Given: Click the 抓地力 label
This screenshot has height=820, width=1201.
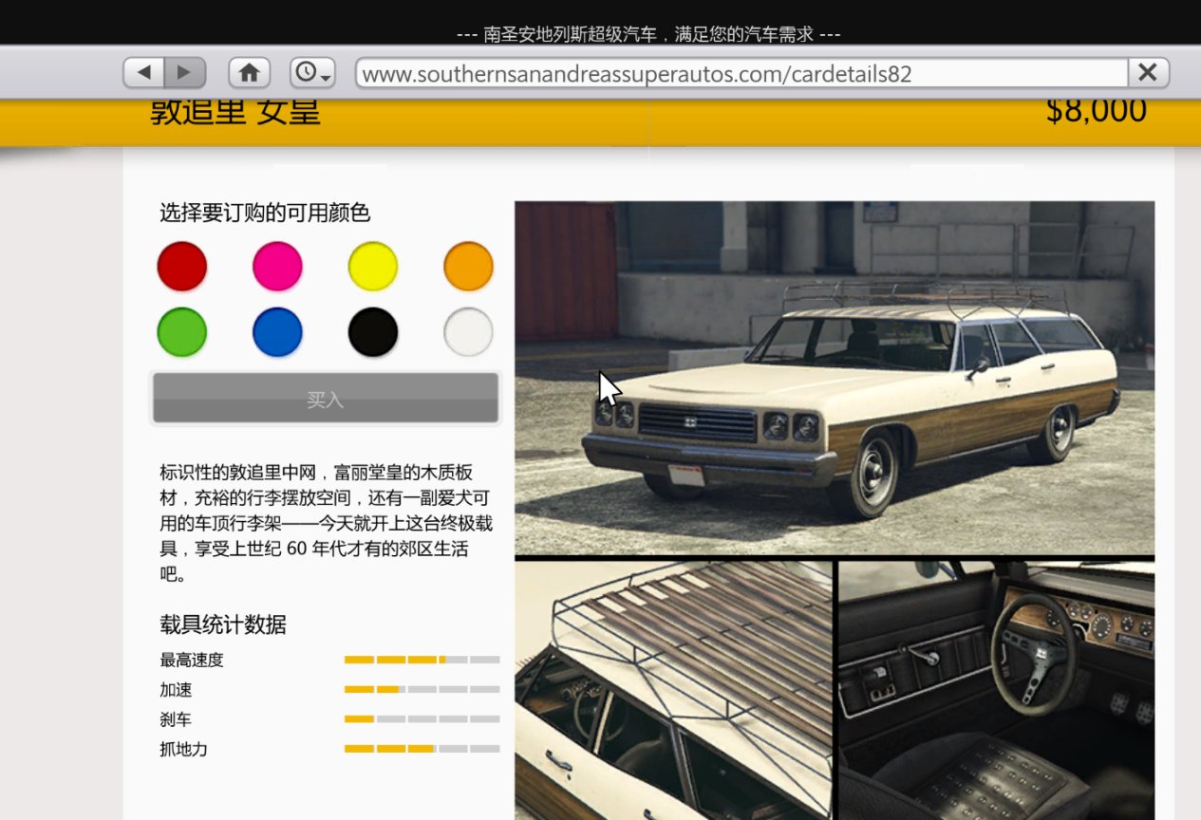Looking at the screenshot, I should click(183, 750).
